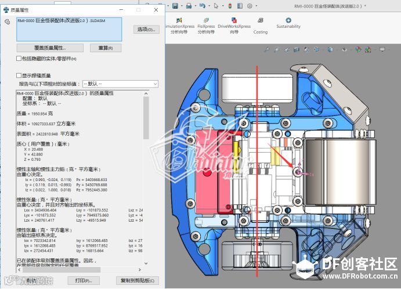Open the View Orientation menu

pyautogui.click(x=317, y=49)
